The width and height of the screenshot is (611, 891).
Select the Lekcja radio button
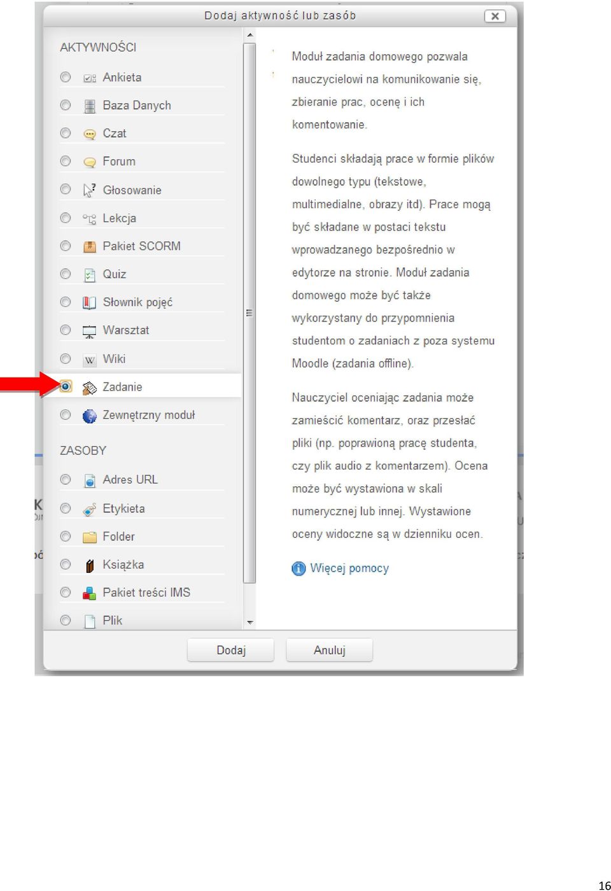tap(66, 218)
